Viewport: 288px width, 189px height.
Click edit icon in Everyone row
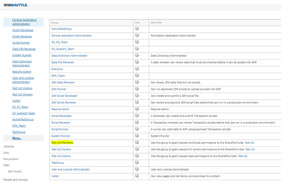(137, 69)
